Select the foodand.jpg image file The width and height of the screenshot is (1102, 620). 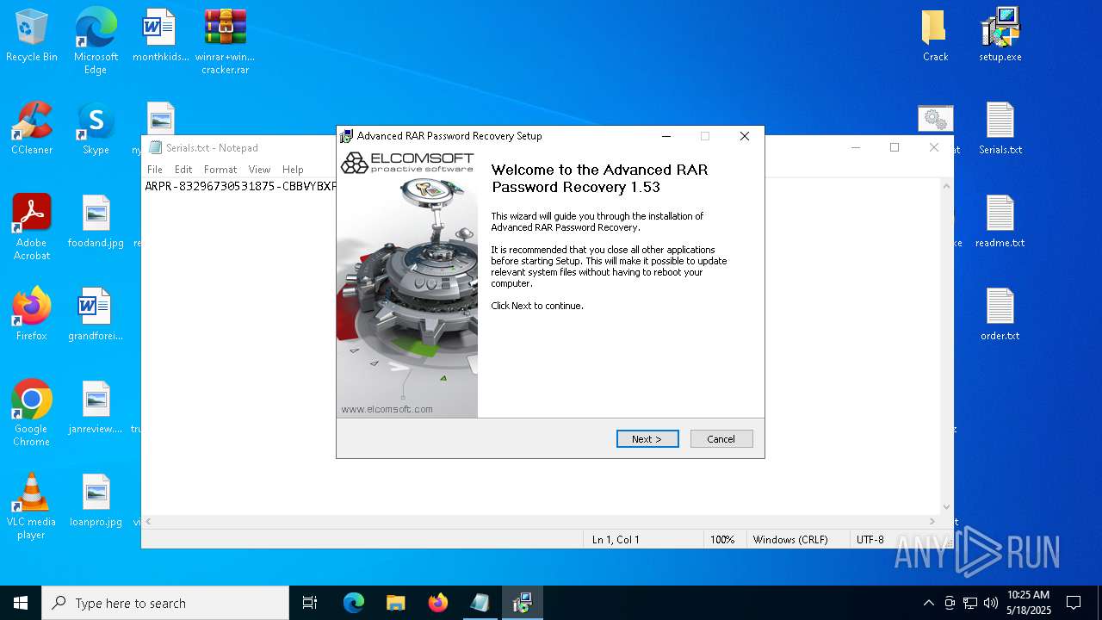click(96, 221)
